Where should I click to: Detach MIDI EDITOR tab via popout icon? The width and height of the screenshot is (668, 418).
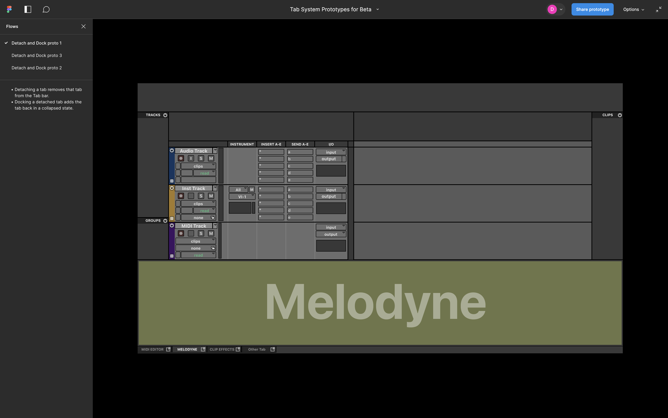168,350
